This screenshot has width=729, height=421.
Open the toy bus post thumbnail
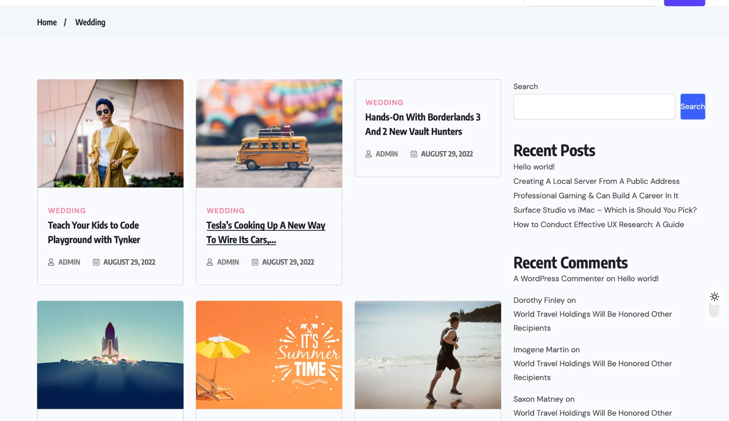pyautogui.click(x=269, y=133)
